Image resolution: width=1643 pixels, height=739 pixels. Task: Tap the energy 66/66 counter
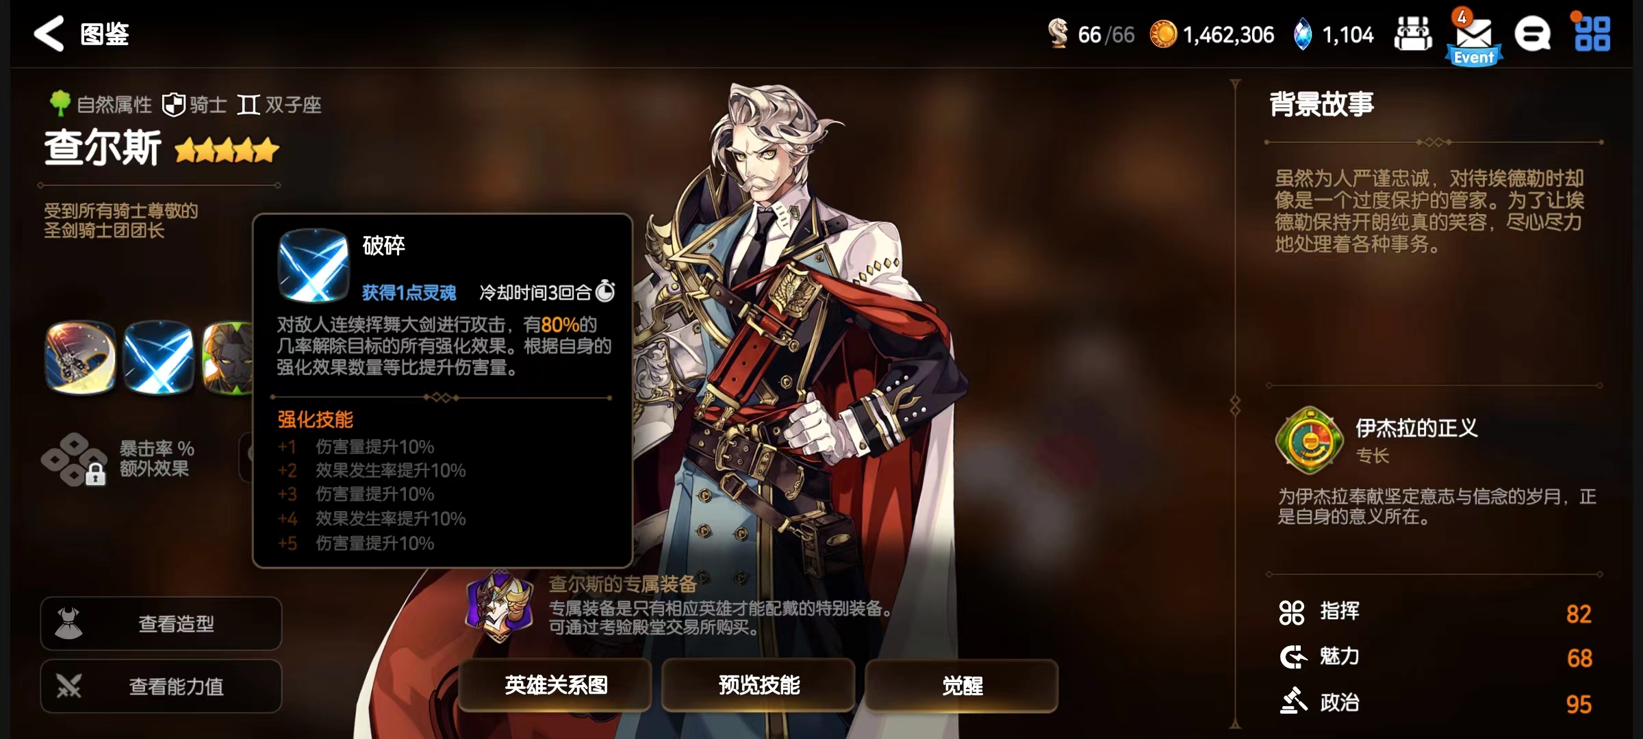click(x=1091, y=34)
